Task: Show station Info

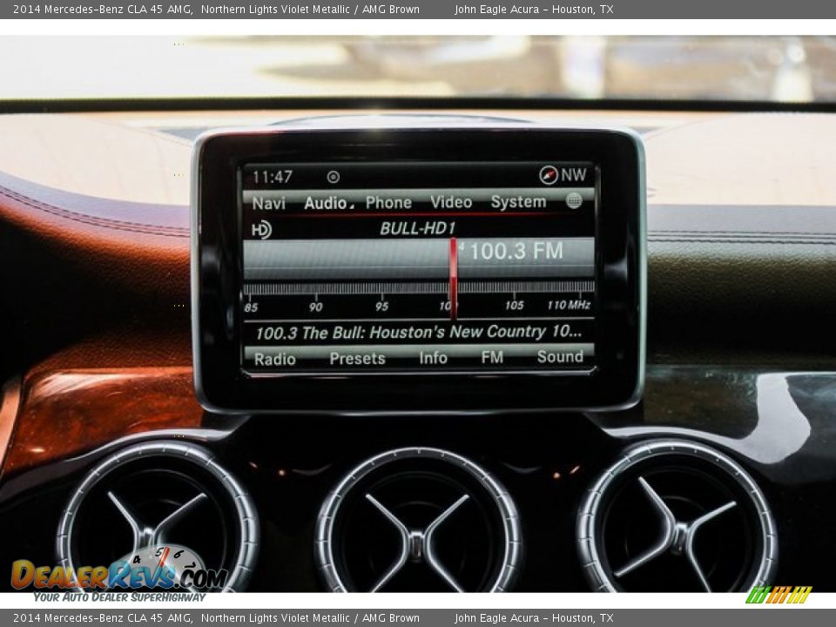Action: (433, 358)
